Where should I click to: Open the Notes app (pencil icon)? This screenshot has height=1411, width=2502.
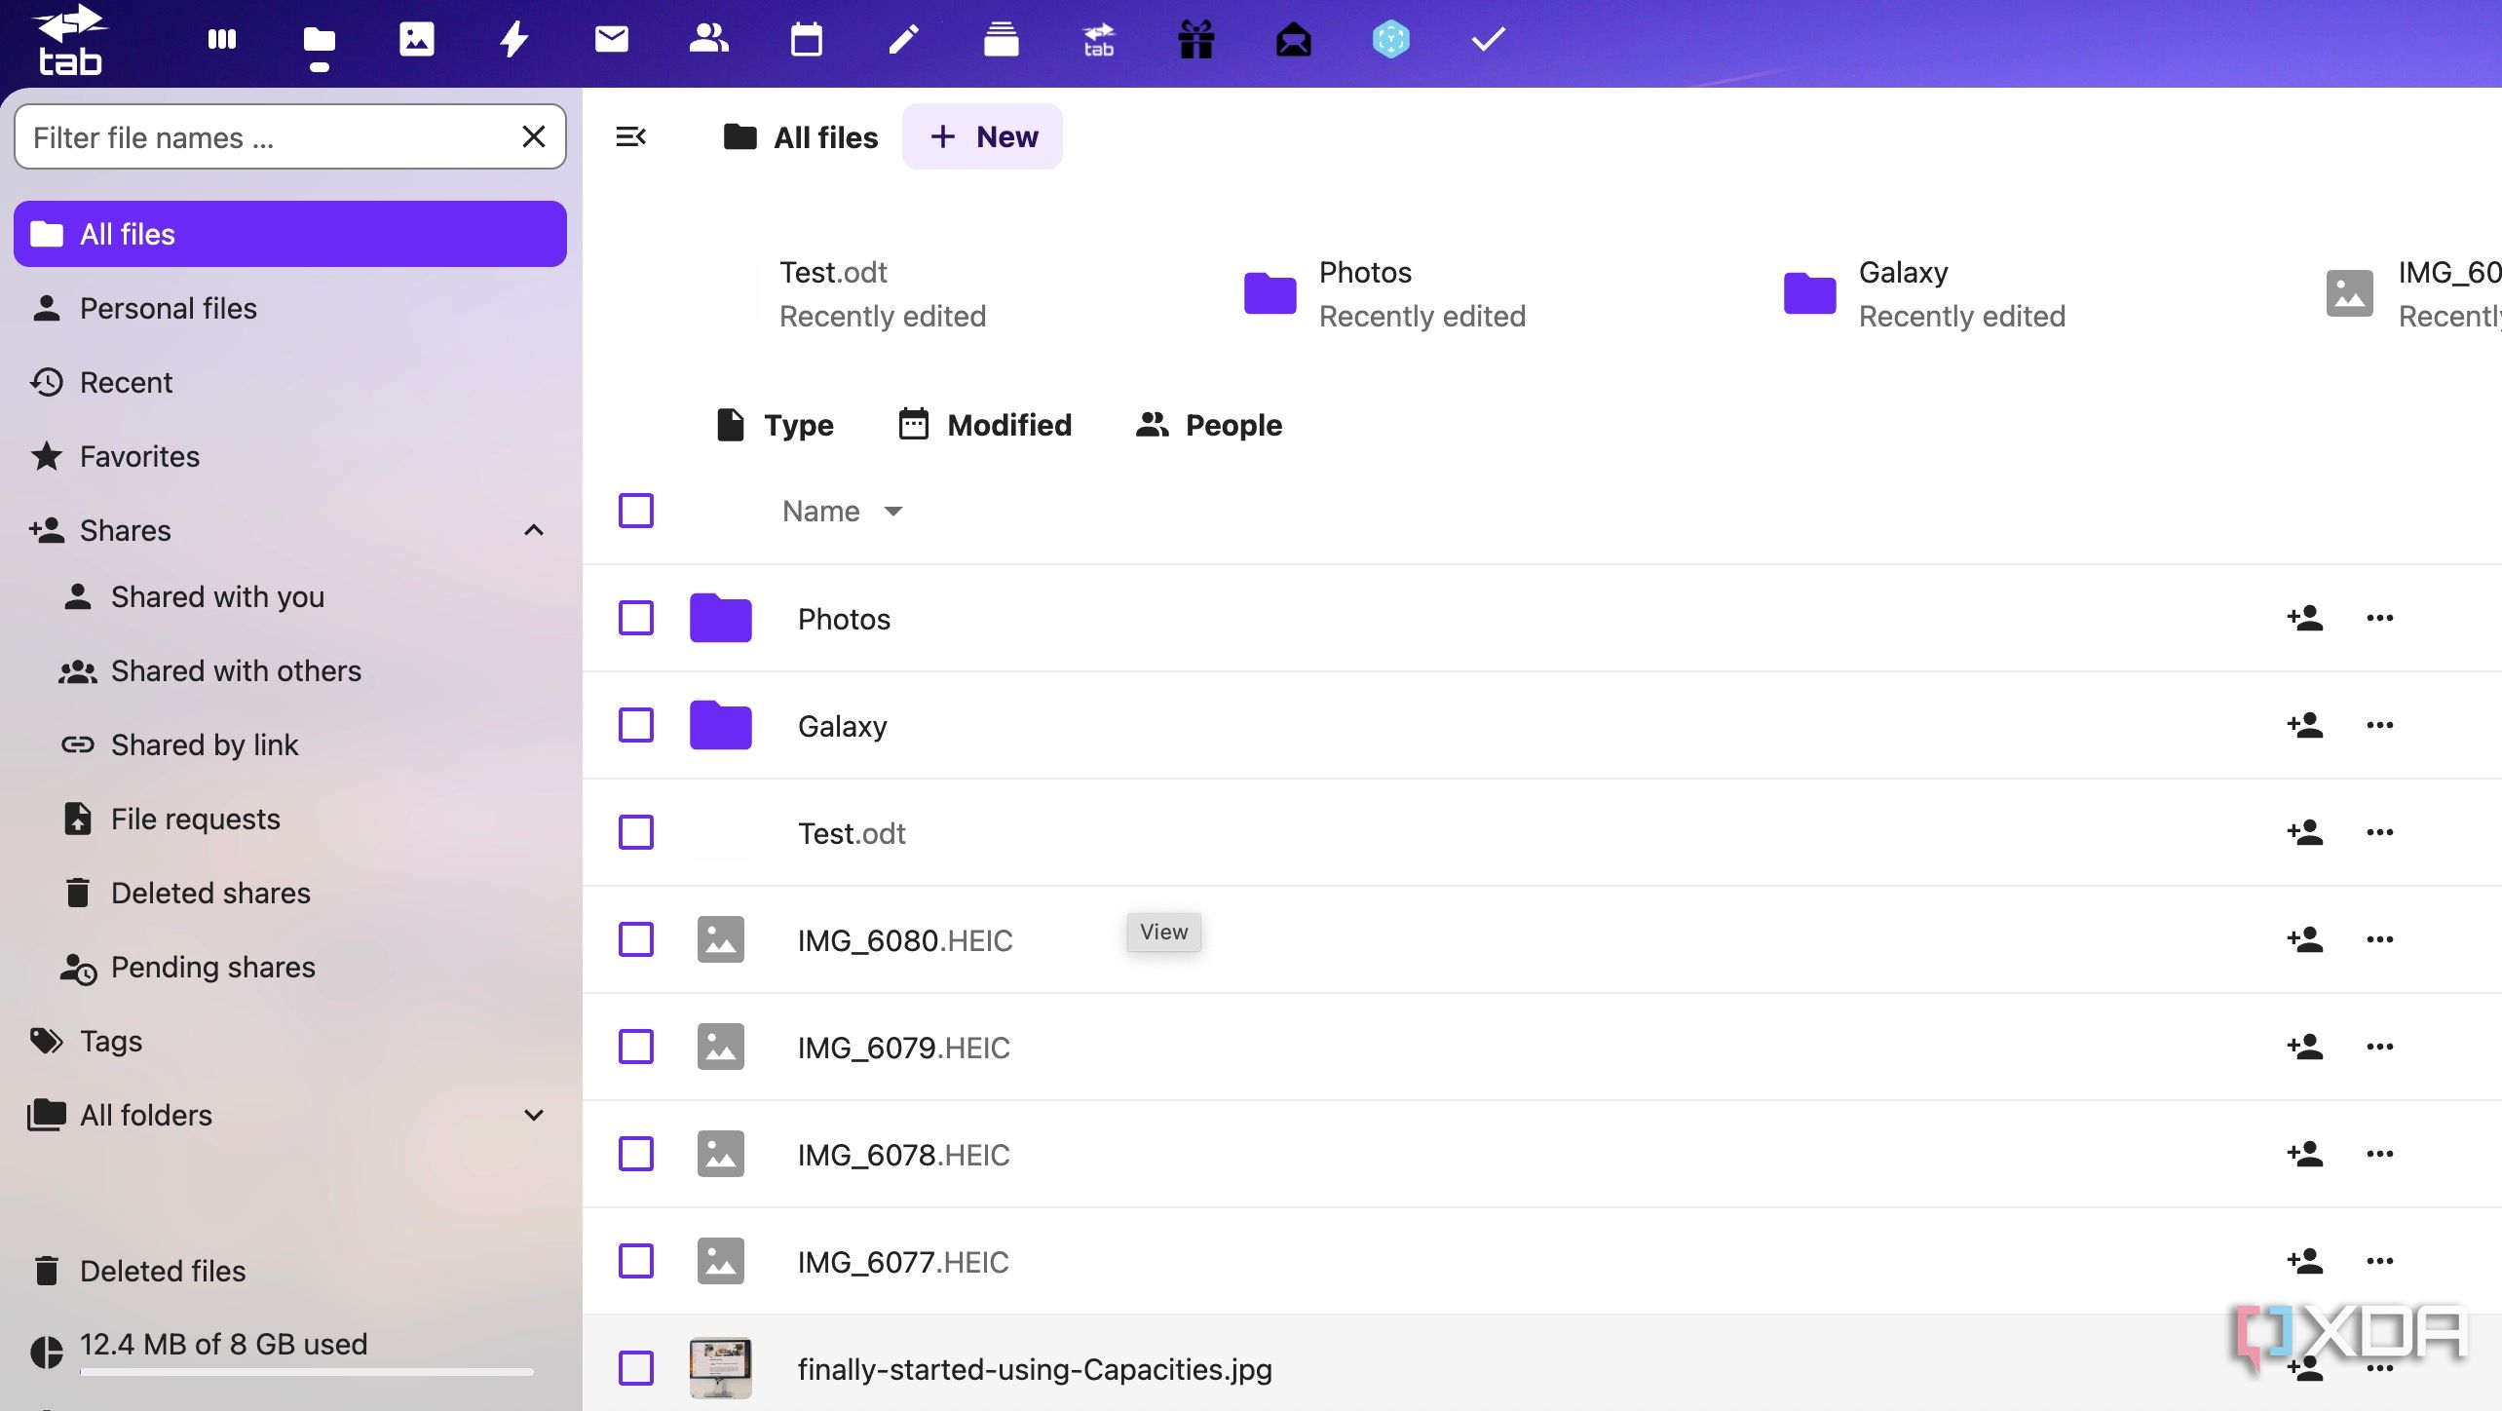[904, 39]
